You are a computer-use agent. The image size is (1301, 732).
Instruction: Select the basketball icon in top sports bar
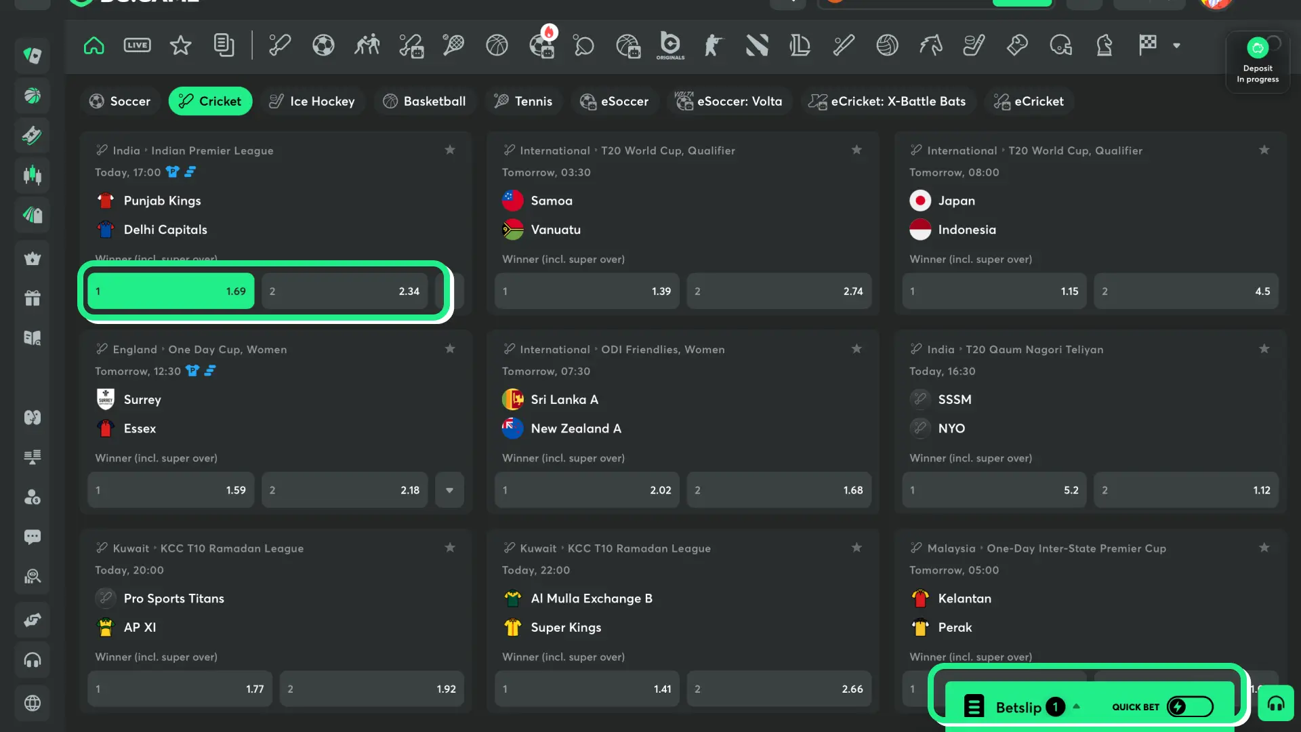tap(497, 45)
